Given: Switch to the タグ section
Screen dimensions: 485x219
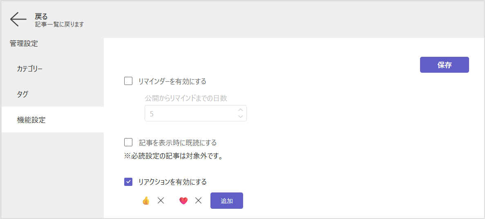Looking at the screenshot, I should pyautogui.click(x=23, y=94).
